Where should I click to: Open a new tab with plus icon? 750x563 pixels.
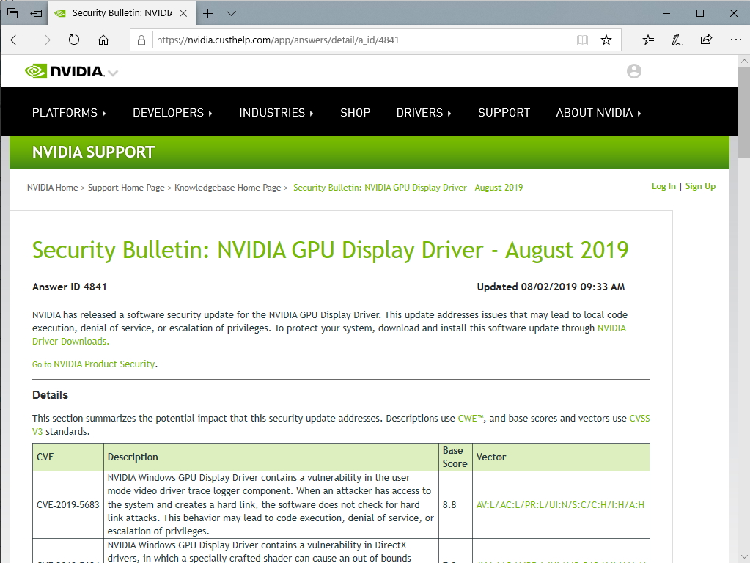point(207,13)
